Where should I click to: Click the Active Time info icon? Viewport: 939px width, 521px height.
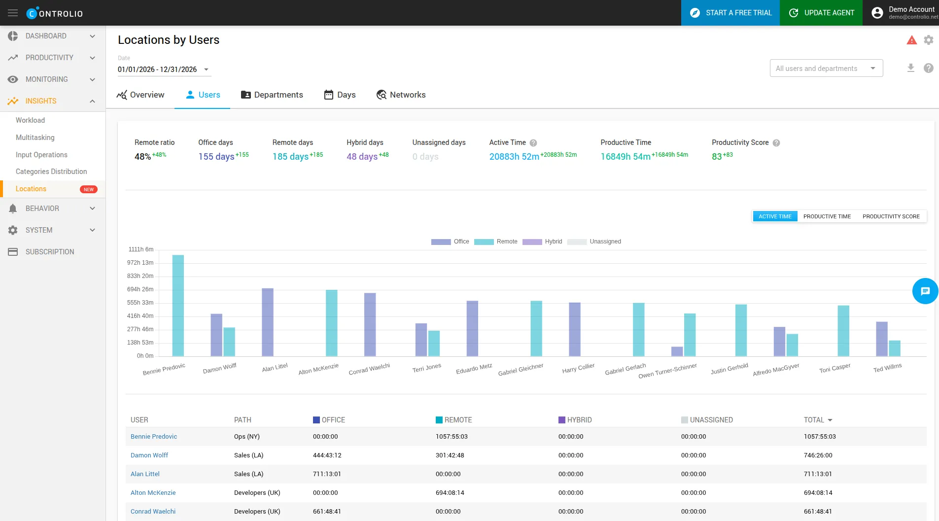tap(533, 143)
